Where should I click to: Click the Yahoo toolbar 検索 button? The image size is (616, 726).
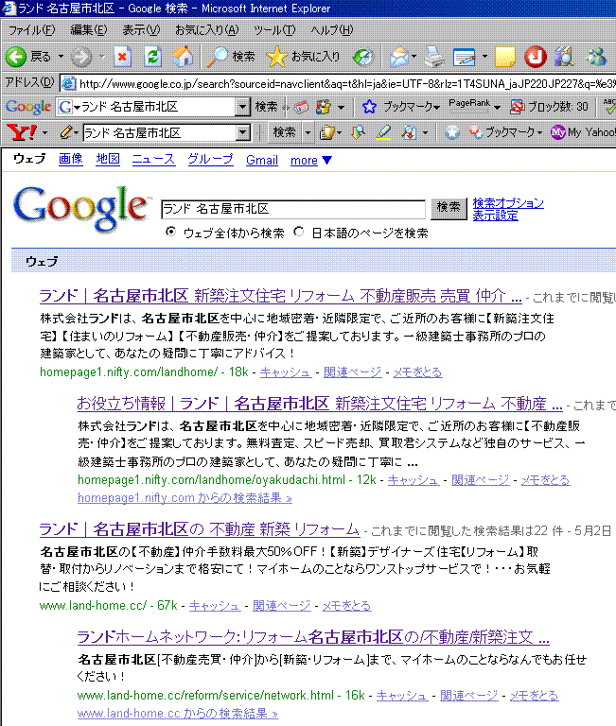(284, 133)
